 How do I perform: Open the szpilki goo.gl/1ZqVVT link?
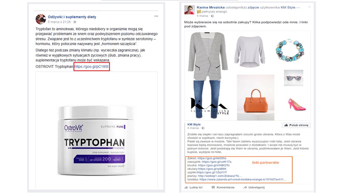212,172
